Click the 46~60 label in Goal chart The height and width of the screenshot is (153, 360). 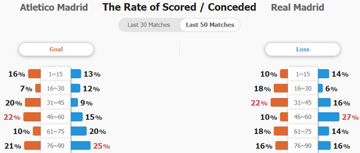click(55, 117)
